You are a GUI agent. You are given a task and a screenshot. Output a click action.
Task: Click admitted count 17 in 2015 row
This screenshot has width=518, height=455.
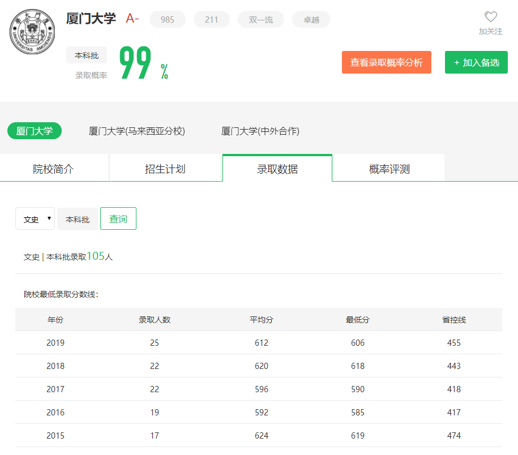click(x=155, y=436)
